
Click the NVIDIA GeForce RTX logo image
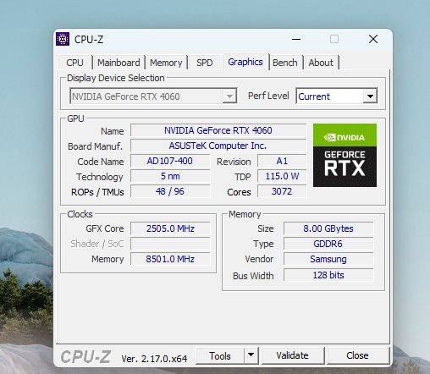coord(345,155)
